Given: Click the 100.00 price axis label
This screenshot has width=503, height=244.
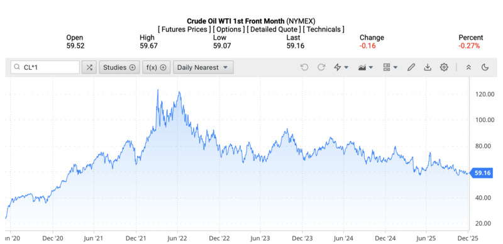Looking at the screenshot, I should click(x=484, y=120).
